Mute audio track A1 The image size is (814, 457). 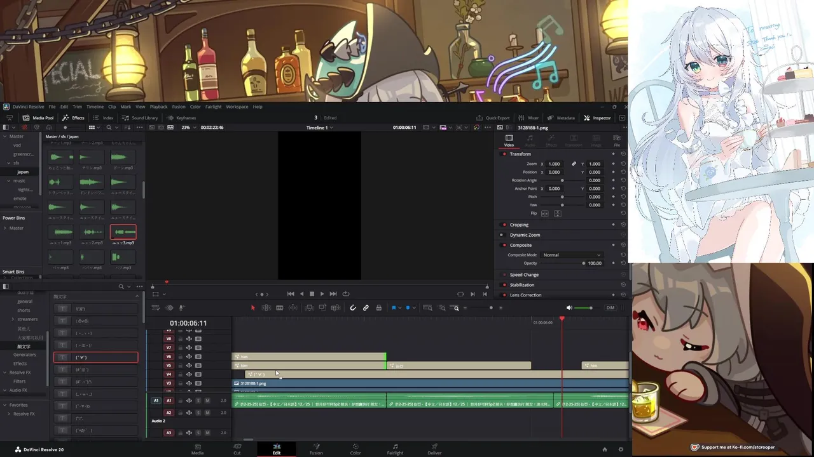[207, 401]
